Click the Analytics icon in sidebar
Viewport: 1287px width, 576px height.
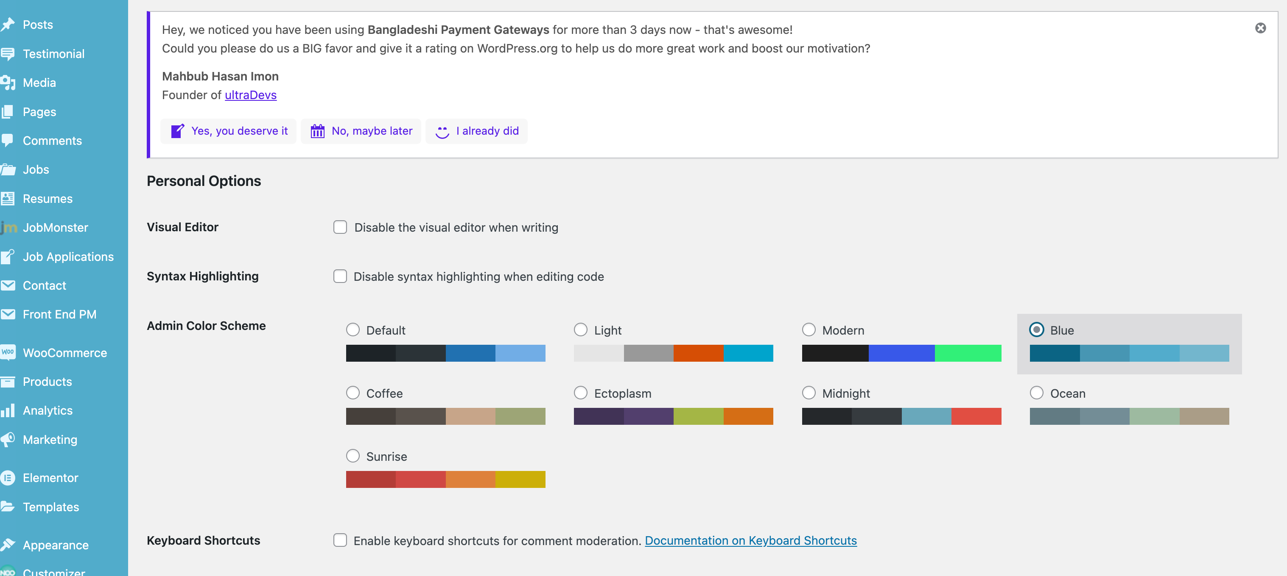10,410
